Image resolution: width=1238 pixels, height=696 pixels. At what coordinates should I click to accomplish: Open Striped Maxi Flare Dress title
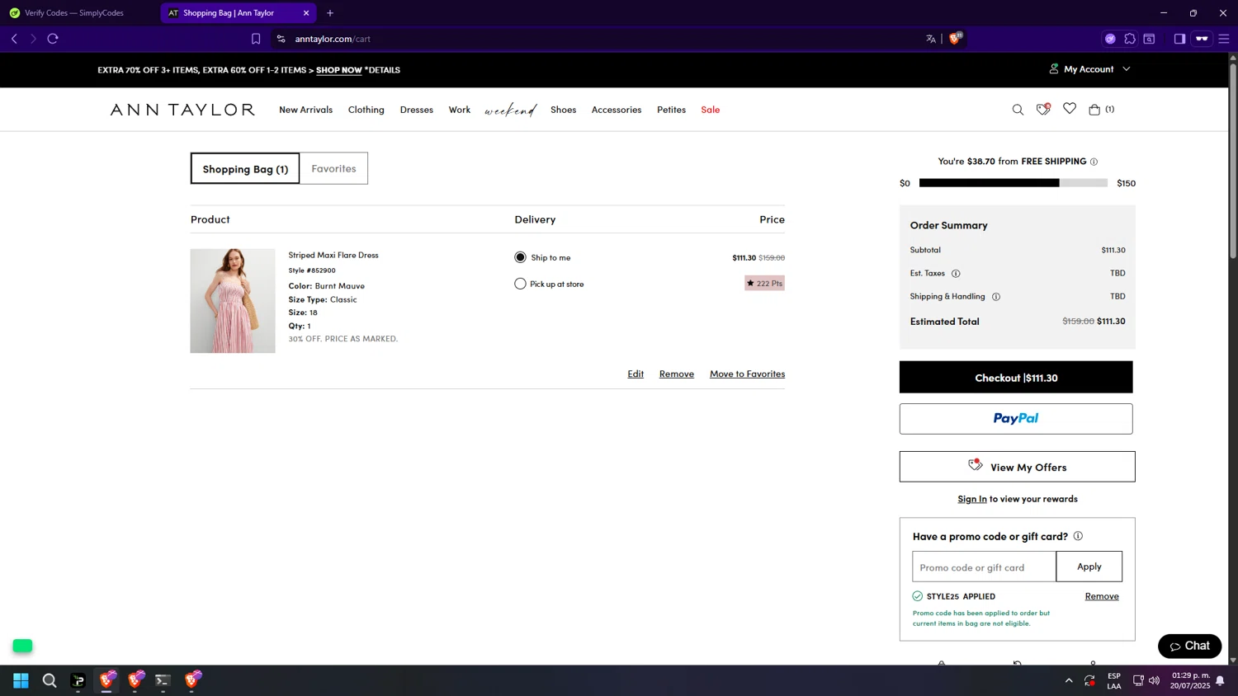[333, 255]
